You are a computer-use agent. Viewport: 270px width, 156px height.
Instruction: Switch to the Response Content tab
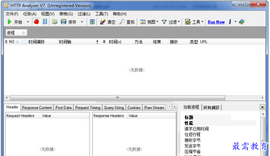pos(37,108)
